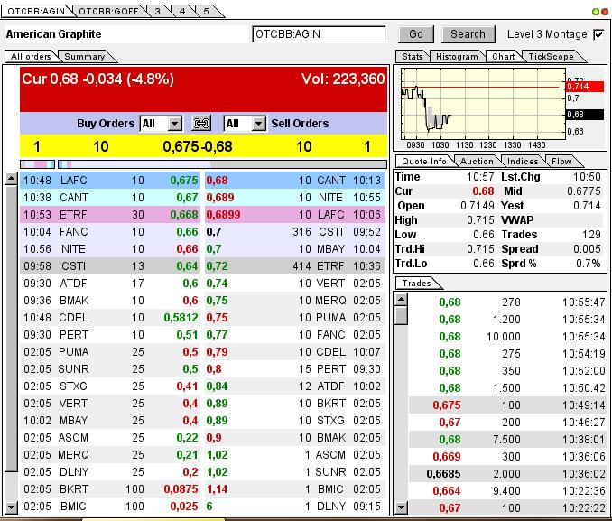Toggle the Level 3 Montage checkbox
Screen dimensions: 612x521
point(598,34)
